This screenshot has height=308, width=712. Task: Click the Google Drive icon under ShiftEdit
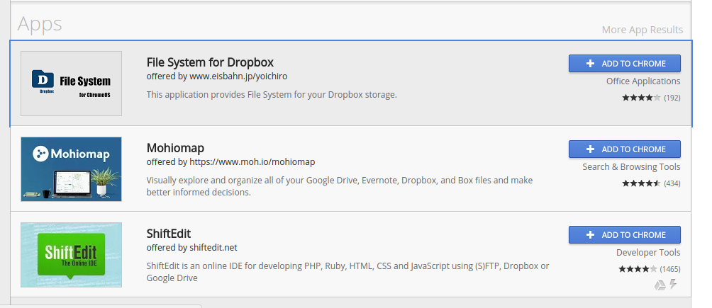[x=659, y=285]
